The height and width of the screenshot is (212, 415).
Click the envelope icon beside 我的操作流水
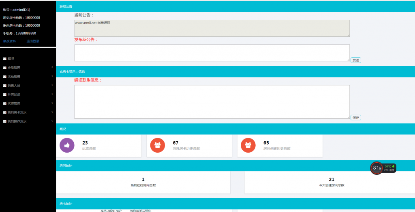(5, 122)
